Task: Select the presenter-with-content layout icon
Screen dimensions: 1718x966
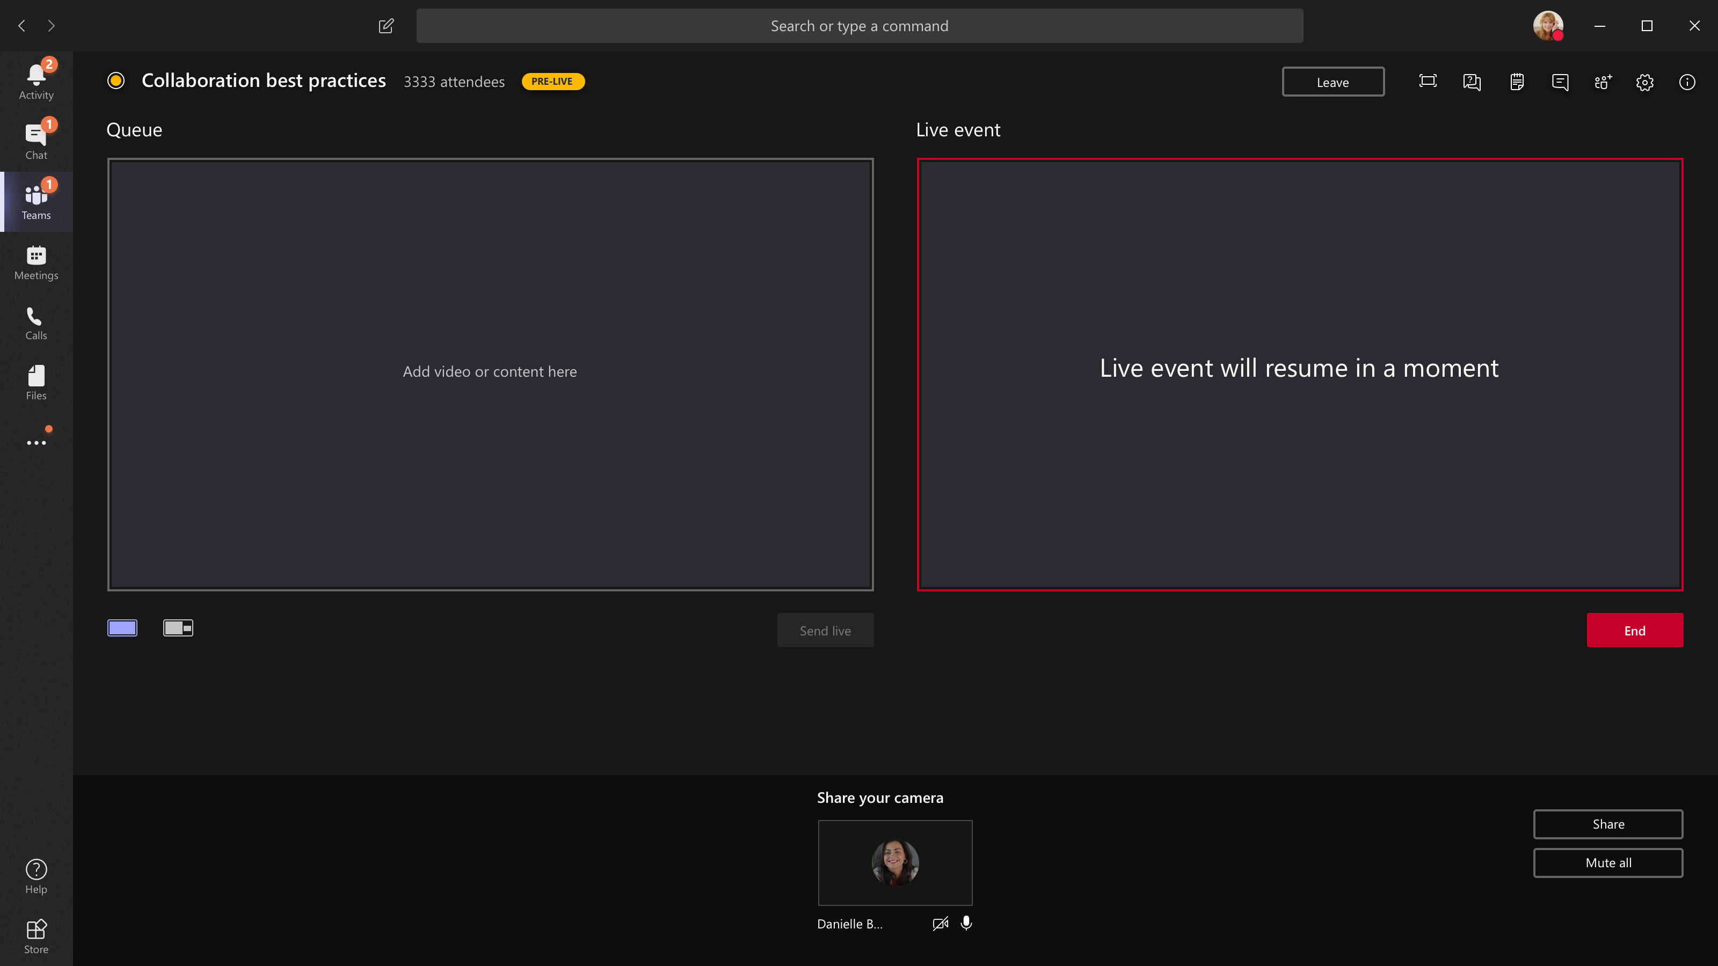Action: (x=178, y=627)
